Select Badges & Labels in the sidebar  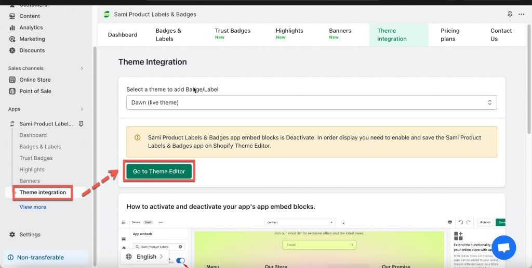coord(40,147)
